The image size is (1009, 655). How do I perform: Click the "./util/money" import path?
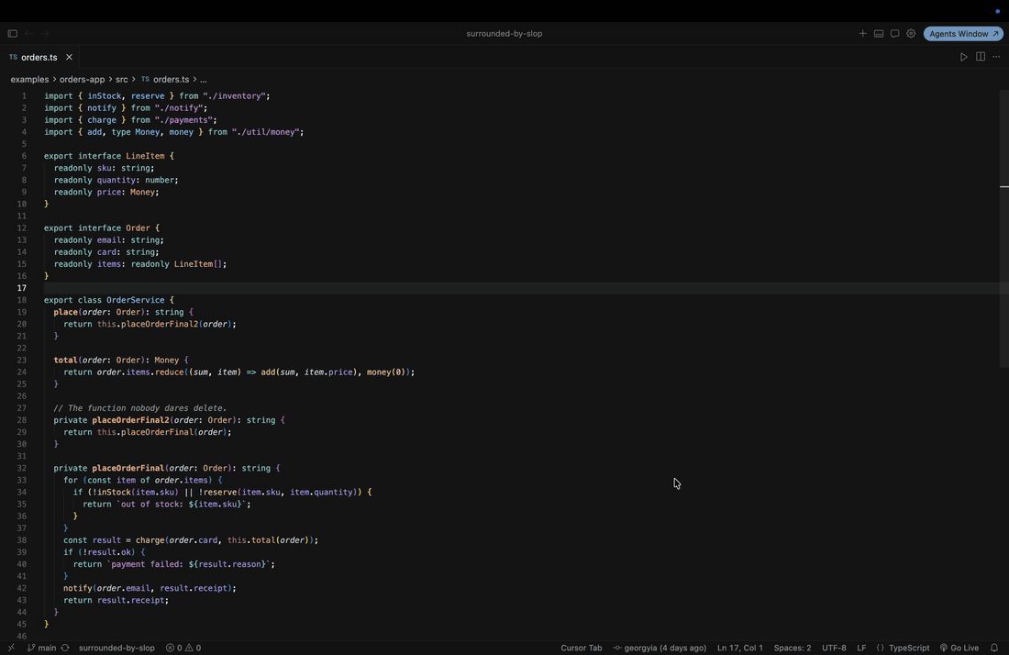click(265, 132)
